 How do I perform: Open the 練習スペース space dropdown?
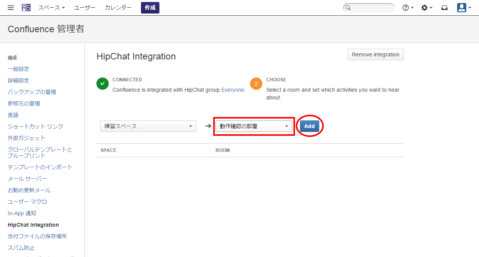click(x=148, y=126)
